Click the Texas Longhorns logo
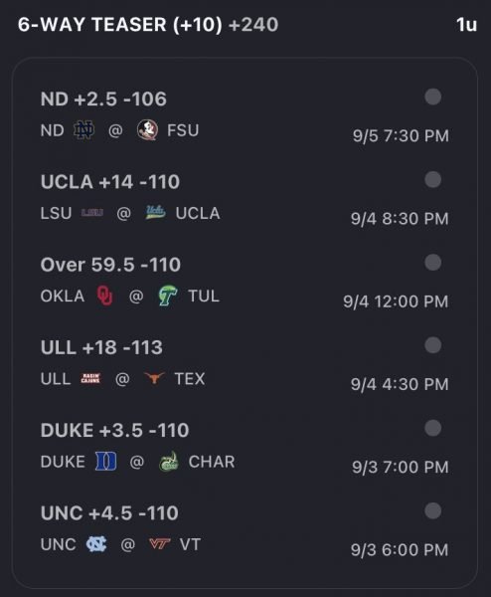The width and height of the screenshot is (491, 597). coord(154,378)
